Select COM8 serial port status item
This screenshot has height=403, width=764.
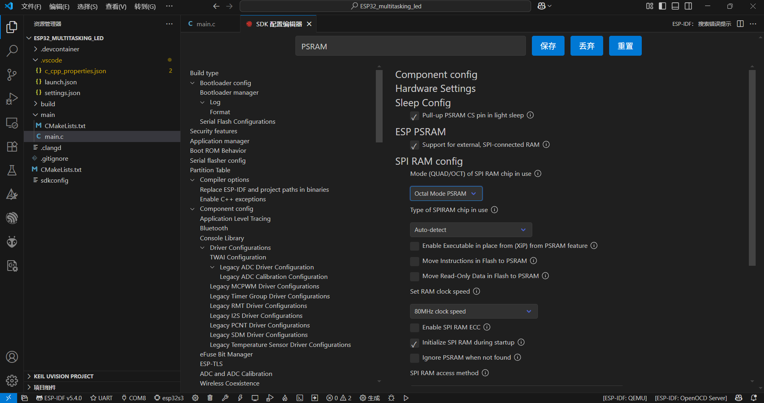tap(134, 398)
